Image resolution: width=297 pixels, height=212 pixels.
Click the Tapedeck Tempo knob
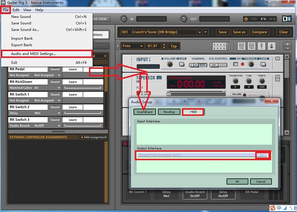click(262, 81)
